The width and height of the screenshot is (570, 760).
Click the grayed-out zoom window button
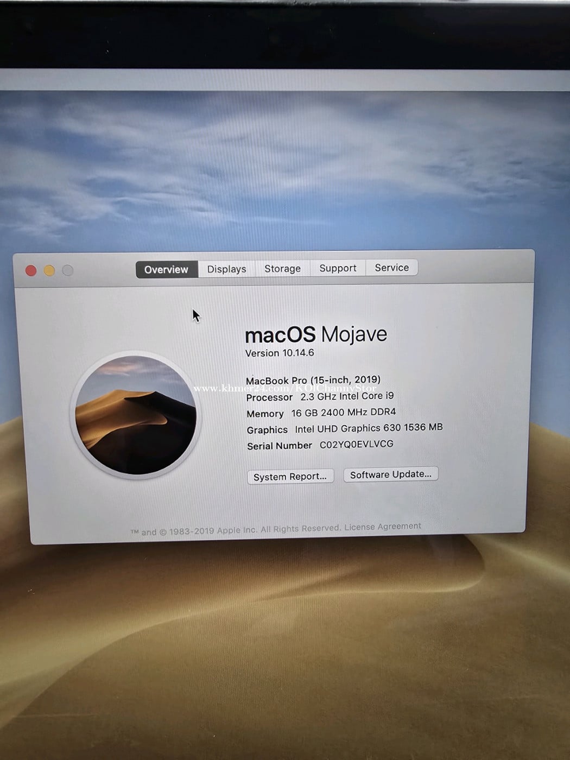(68, 270)
